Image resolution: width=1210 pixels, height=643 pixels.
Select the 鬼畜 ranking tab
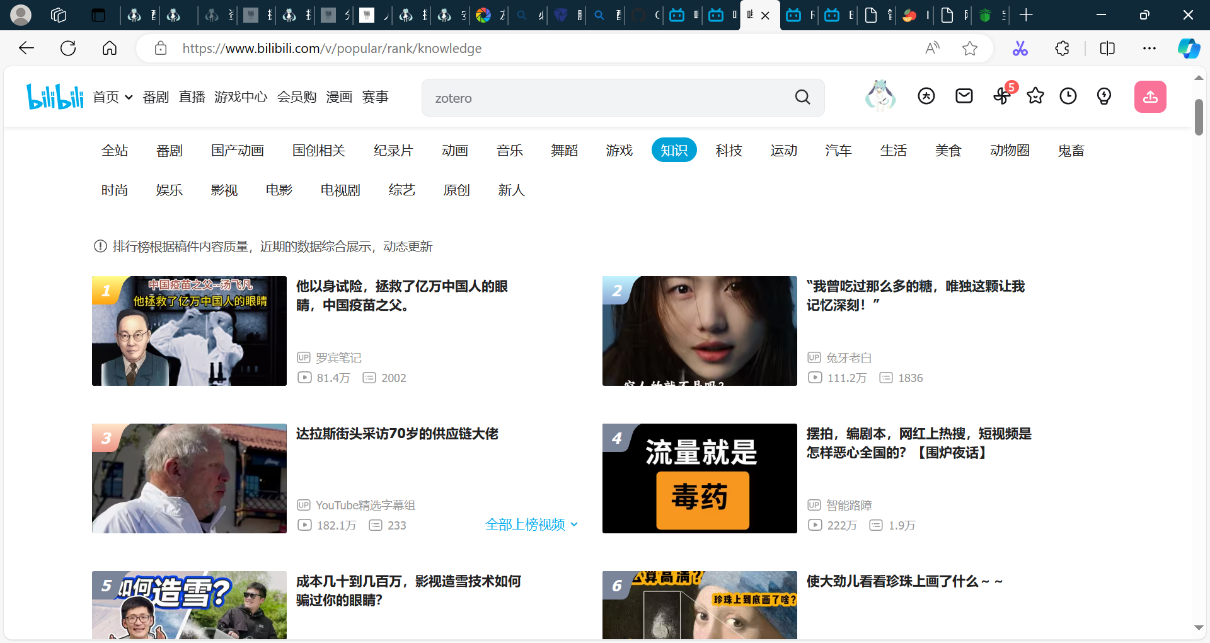click(x=1071, y=150)
